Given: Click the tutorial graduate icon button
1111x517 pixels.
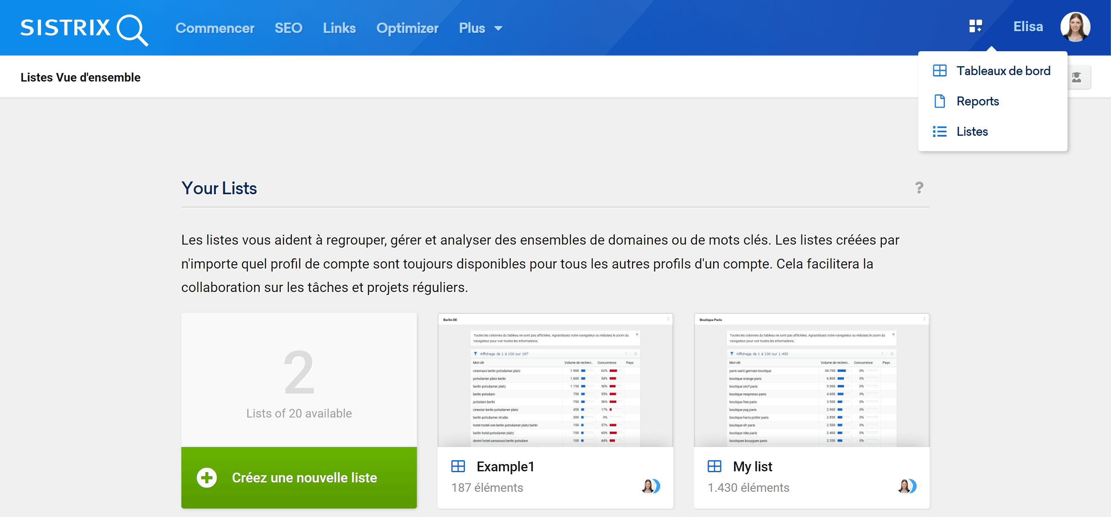Looking at the screenshot, I should click(1077, 77).
